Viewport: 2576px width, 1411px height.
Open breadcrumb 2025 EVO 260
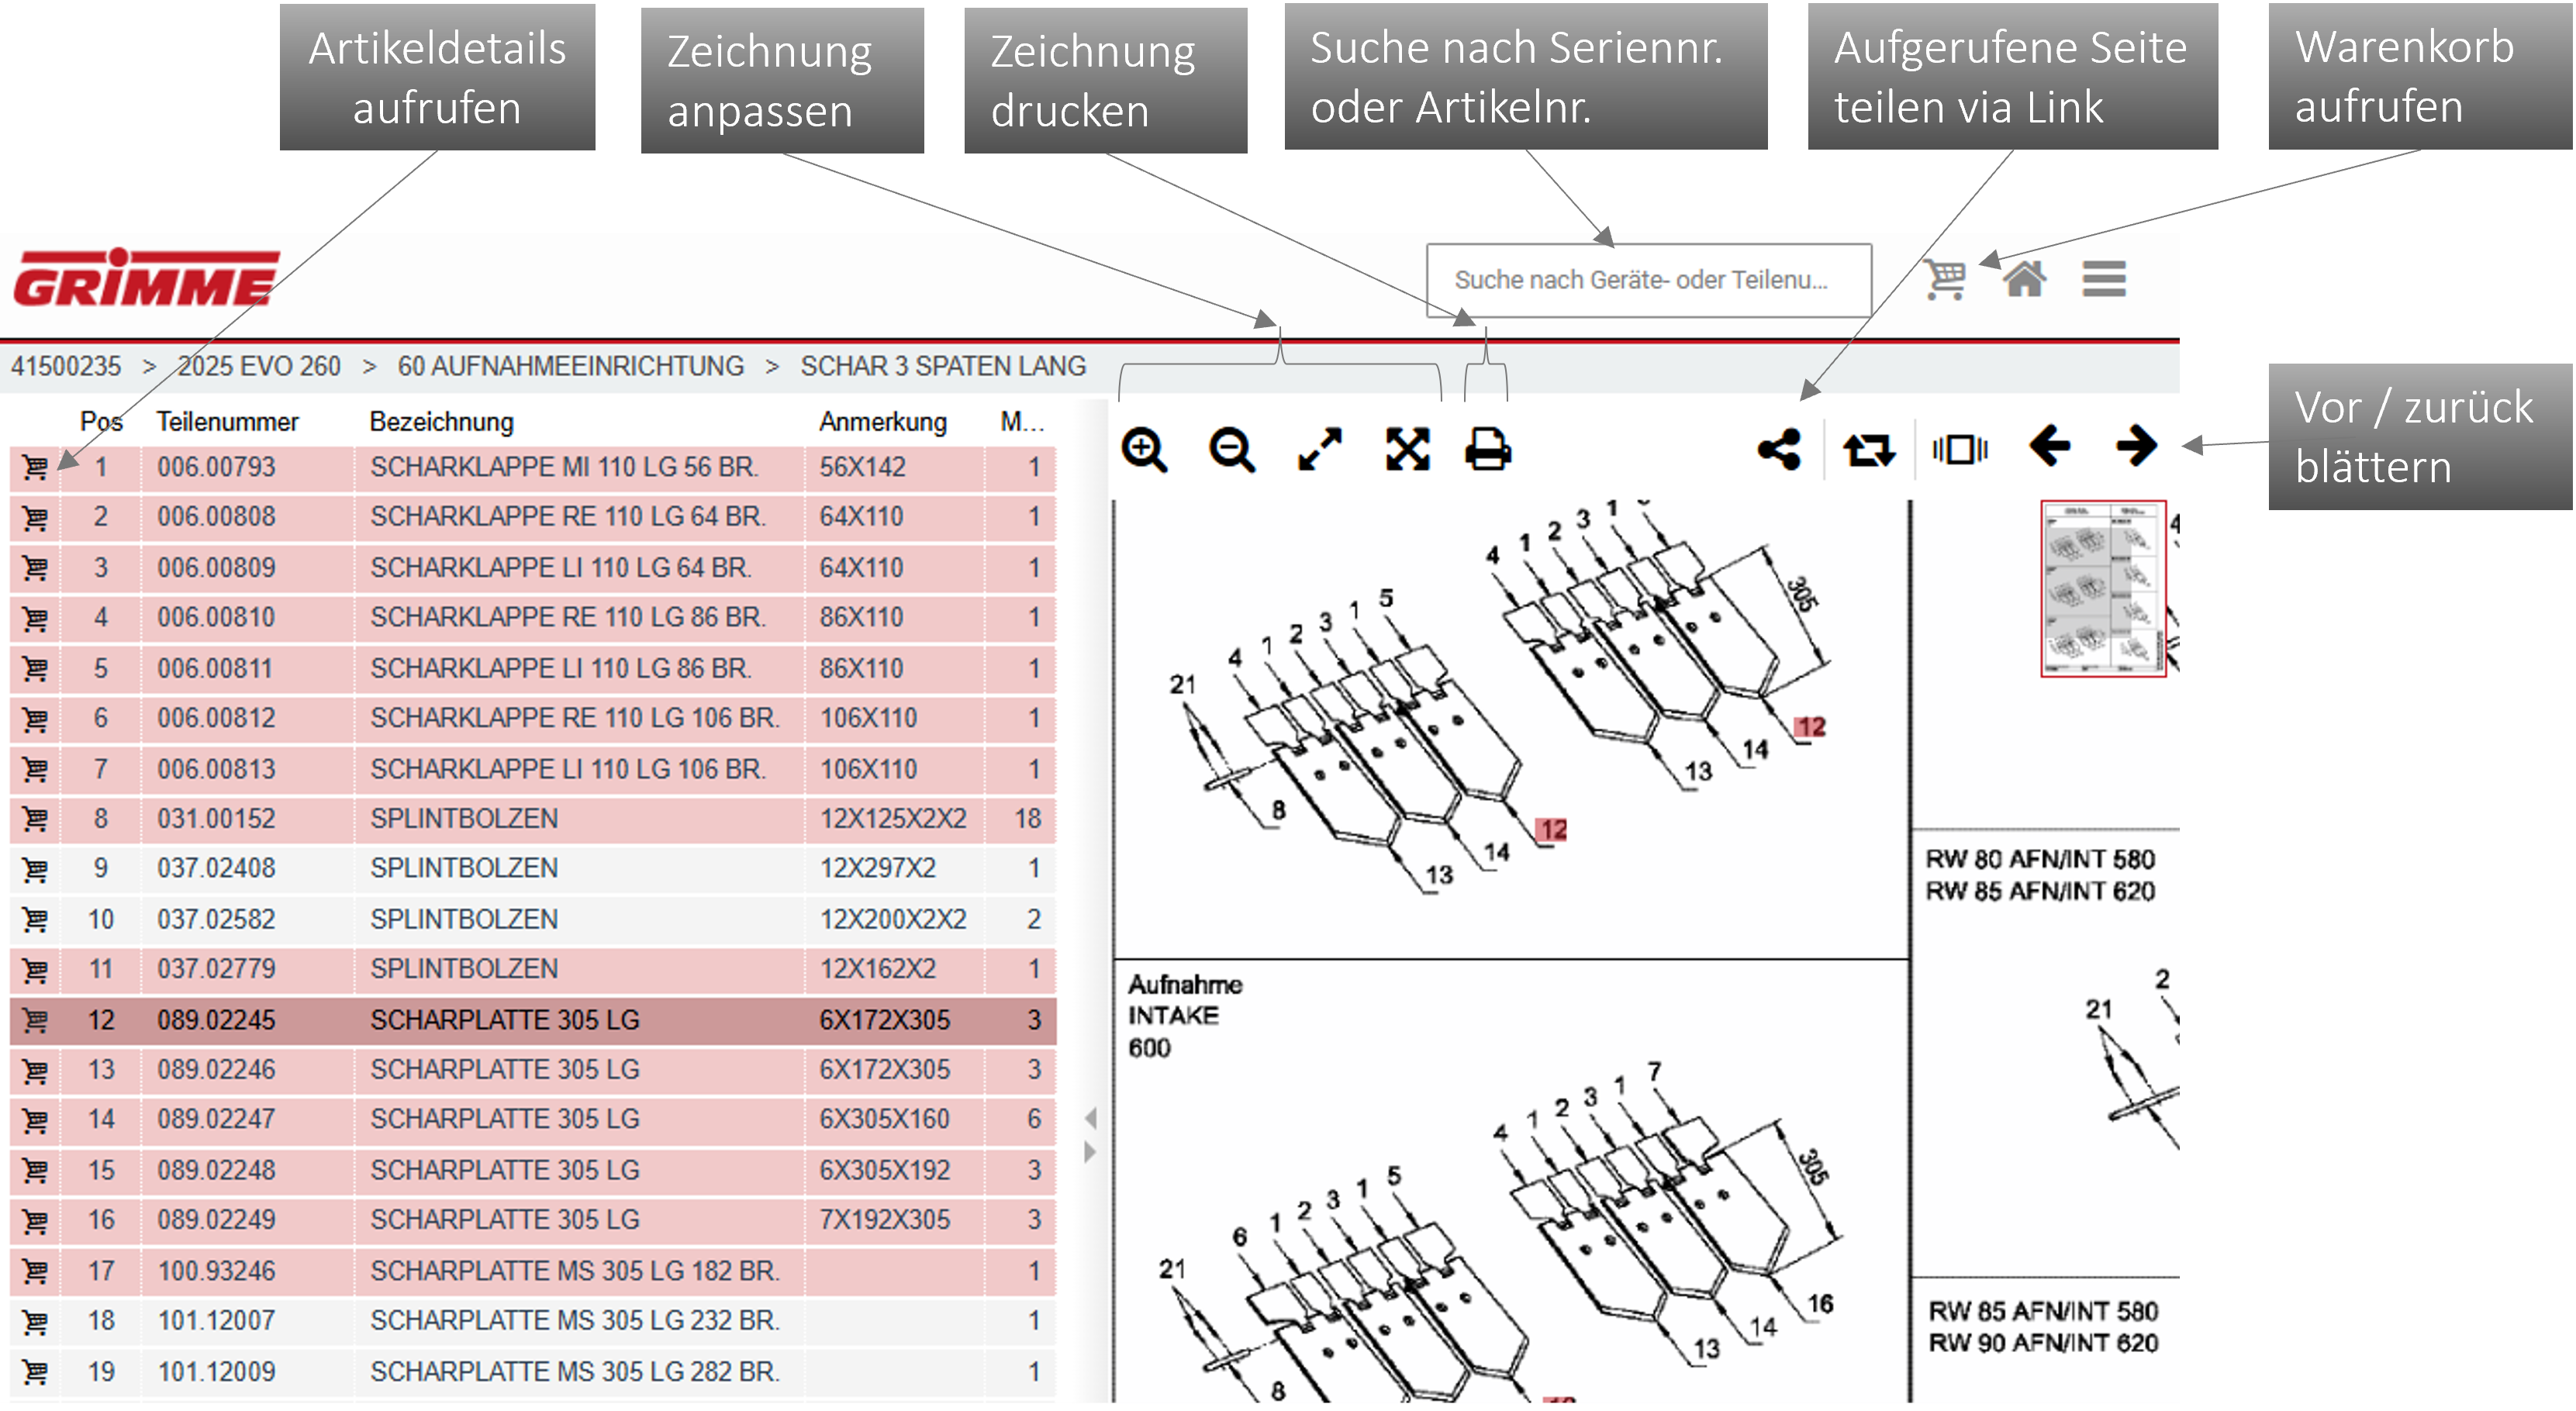(259, 366)
